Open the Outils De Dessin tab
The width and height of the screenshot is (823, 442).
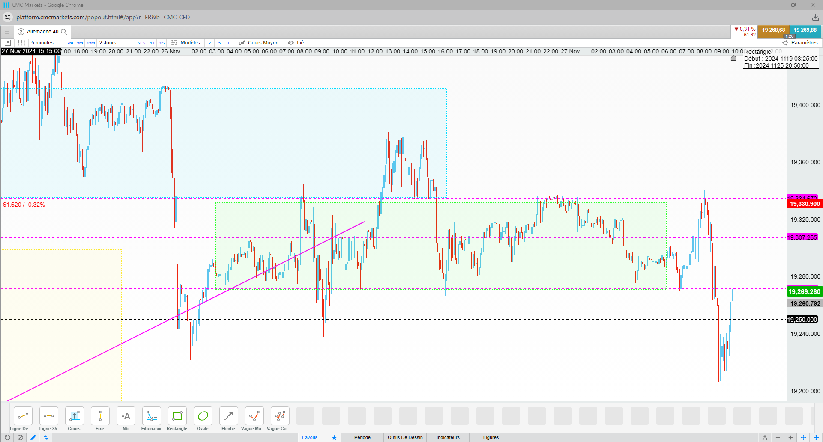405,437
